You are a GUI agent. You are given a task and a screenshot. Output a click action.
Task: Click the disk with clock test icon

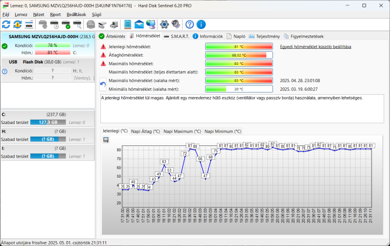(55, 24)
